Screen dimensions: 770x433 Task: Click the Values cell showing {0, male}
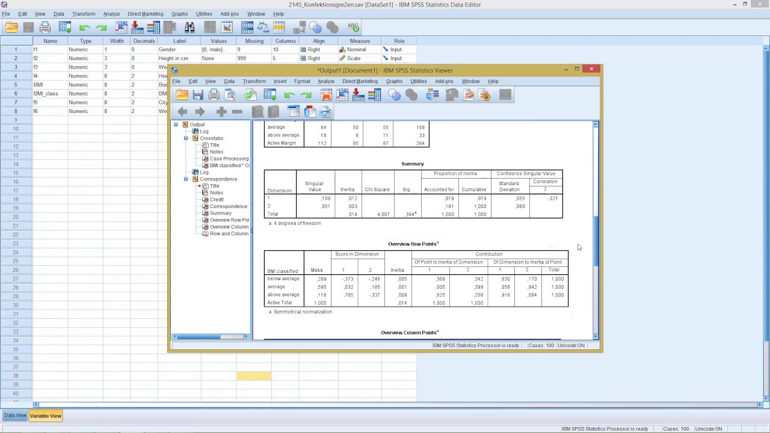[x=218, y=49]
